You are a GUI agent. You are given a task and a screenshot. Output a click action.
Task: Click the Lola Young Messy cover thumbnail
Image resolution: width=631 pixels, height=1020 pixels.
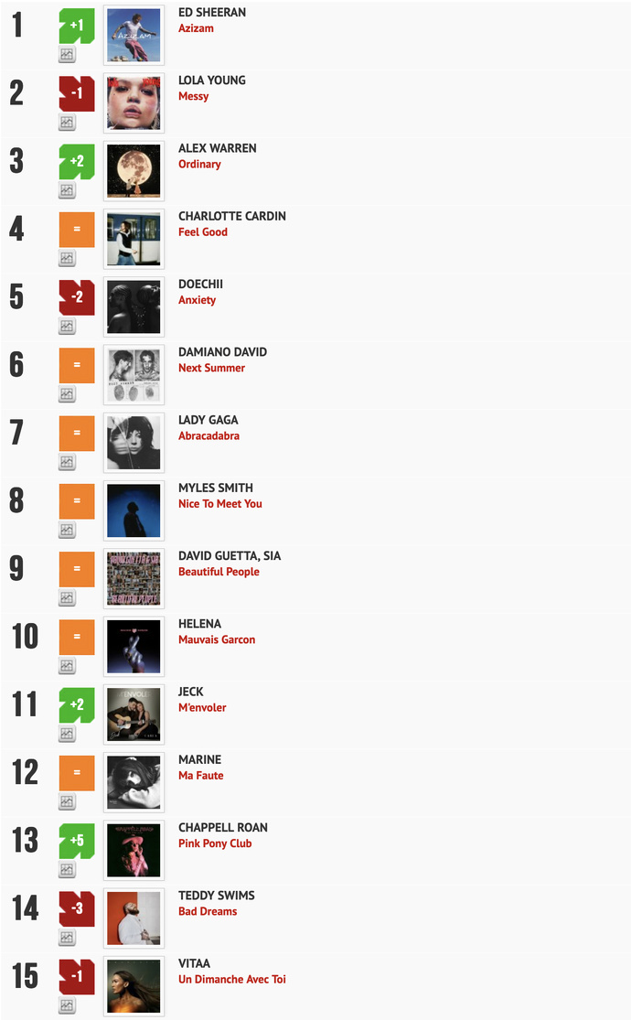pos(134,102)
